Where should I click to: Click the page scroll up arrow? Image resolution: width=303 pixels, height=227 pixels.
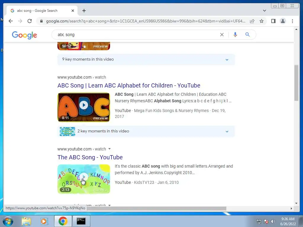coord(296,29)
